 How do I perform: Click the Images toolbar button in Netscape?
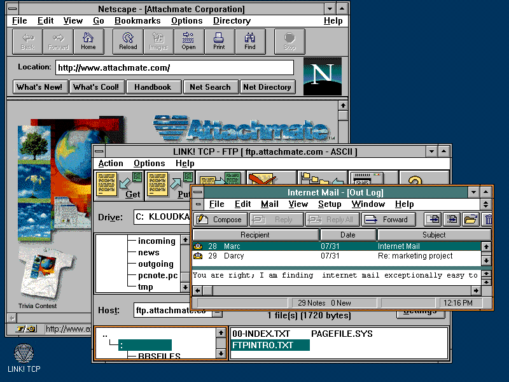tap(158, 41)
